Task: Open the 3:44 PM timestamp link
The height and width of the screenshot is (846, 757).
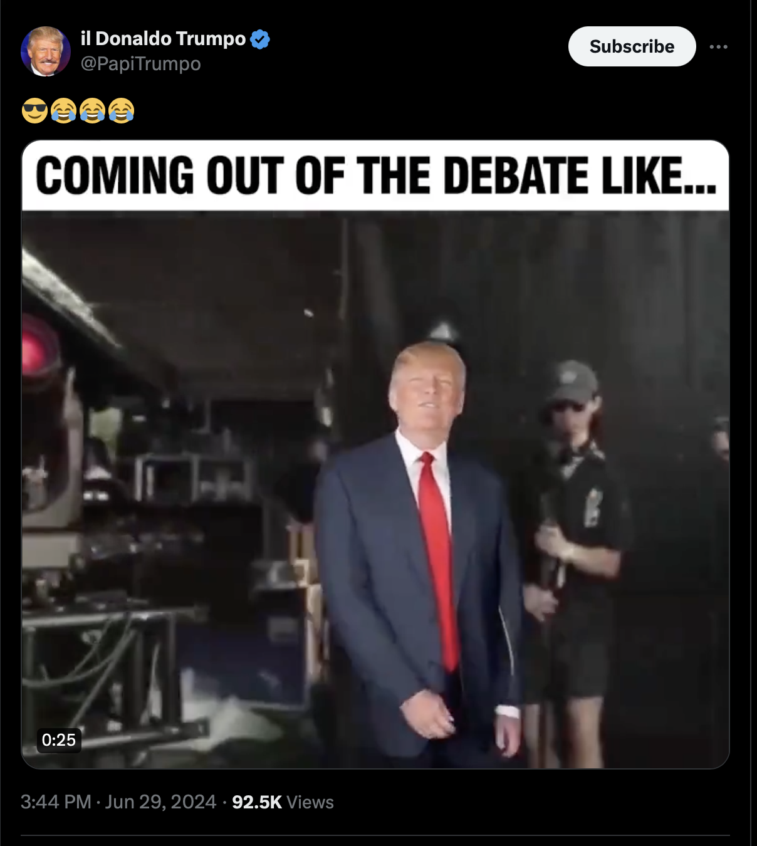Action: [56, 802]
